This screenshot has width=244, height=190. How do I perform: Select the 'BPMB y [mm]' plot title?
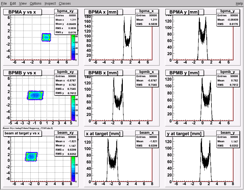[x=184, y=73]
